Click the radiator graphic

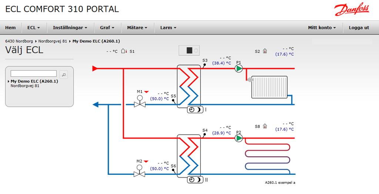(269, 87)
